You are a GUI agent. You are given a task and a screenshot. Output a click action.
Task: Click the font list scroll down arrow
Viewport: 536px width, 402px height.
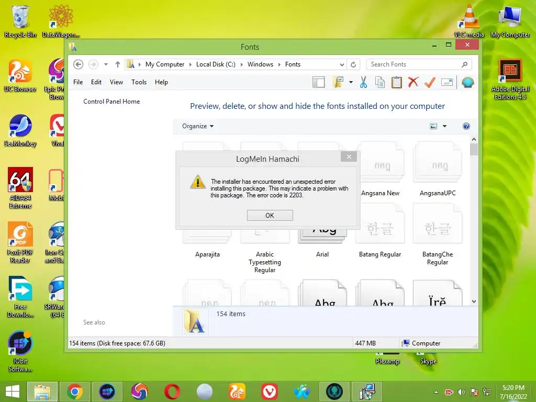(x=474, y=301)
